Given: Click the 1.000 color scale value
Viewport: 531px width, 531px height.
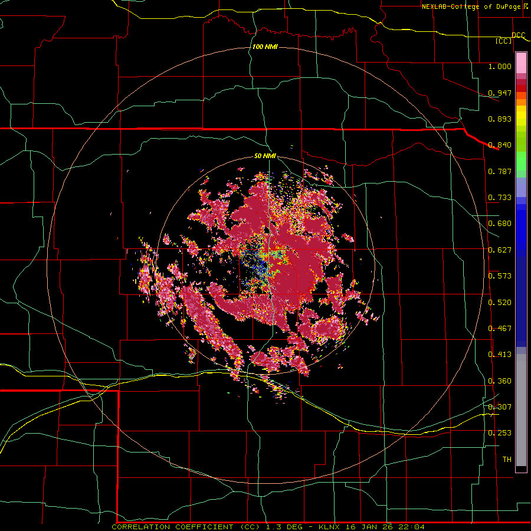Looking at the screenshot, I should click(x=500, y=66).
